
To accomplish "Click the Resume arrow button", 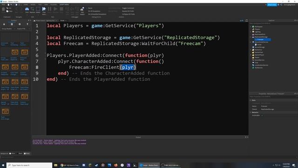I will pyautogui.click(x=55, y=9).
